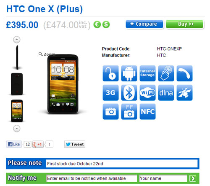The width and height of the screenshot is (210, 186).
Task: Click the front-facing camera FF icon
Action: pos(129,112)
